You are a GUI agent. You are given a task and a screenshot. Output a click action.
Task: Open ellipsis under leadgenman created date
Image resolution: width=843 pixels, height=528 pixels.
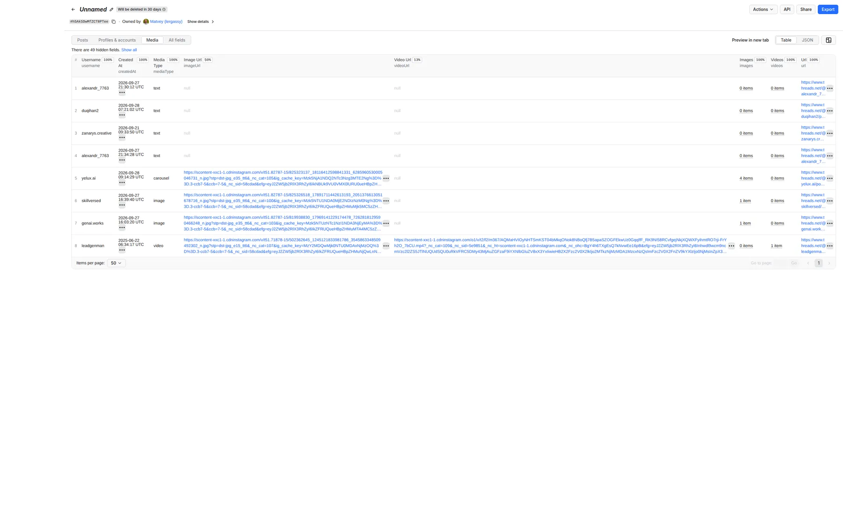click(122, 250)
